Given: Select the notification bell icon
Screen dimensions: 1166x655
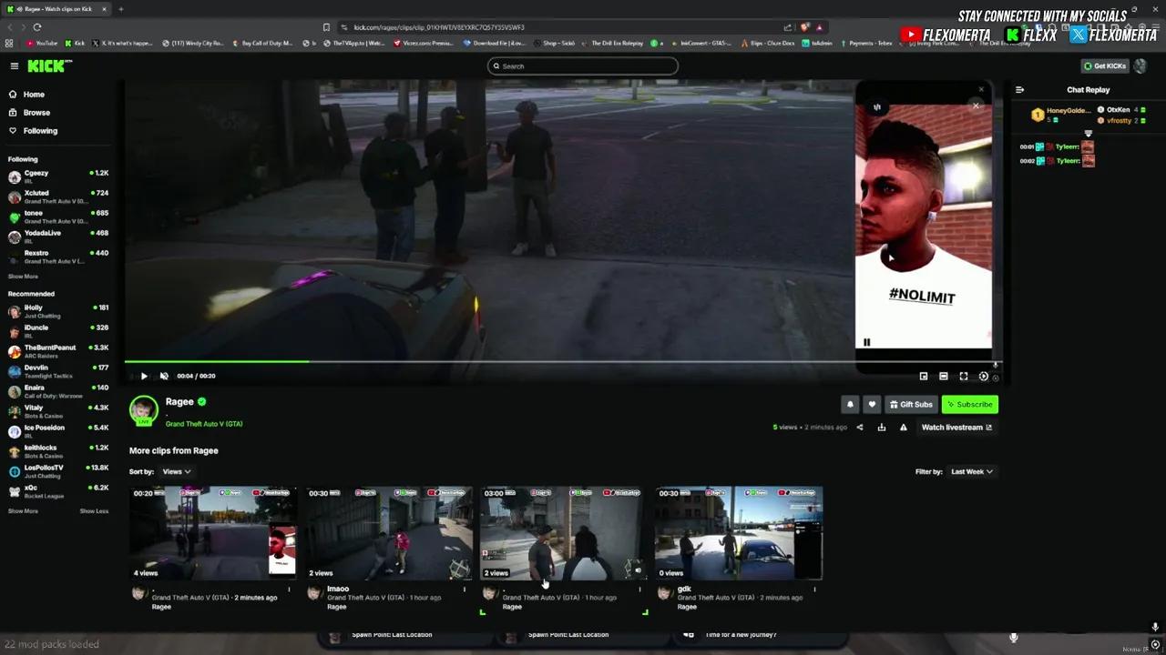Looking at the screenshot, I should point(850,404).
